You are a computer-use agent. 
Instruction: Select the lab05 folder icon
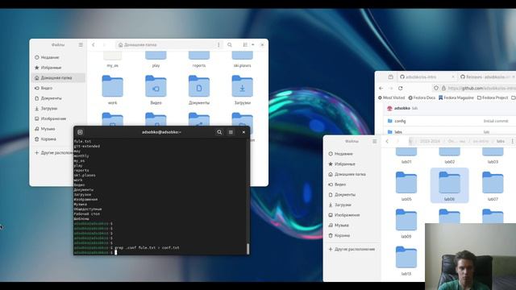[406, 183]
